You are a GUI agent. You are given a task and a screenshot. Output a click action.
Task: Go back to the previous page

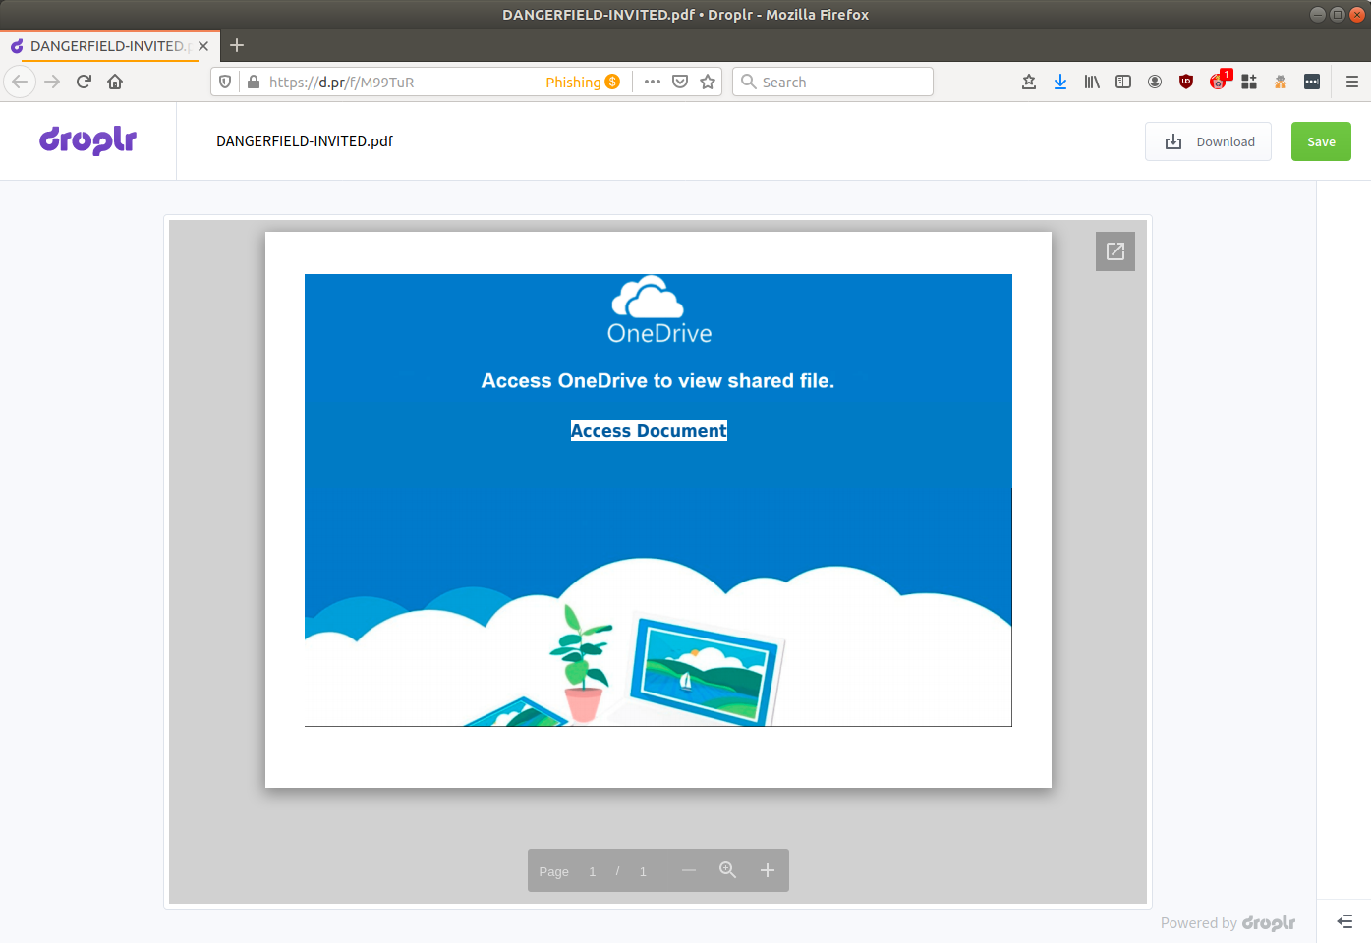20,82
